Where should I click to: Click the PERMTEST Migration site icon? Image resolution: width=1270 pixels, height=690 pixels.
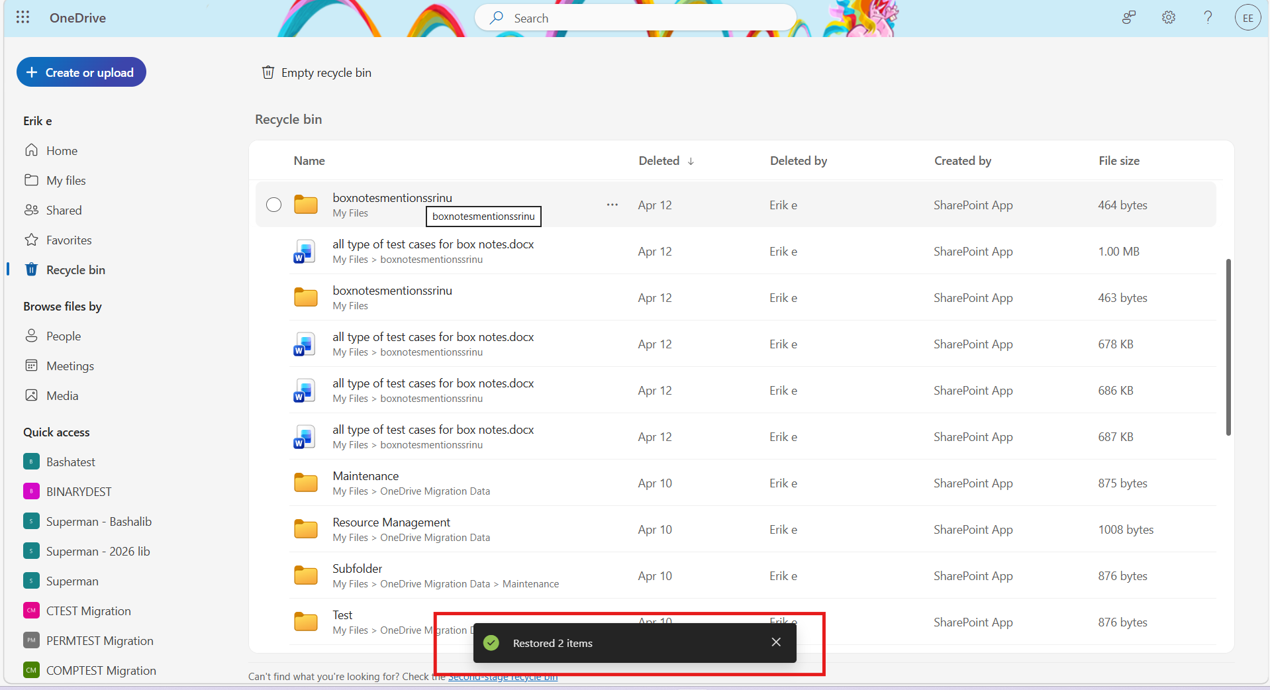(31, 640)
